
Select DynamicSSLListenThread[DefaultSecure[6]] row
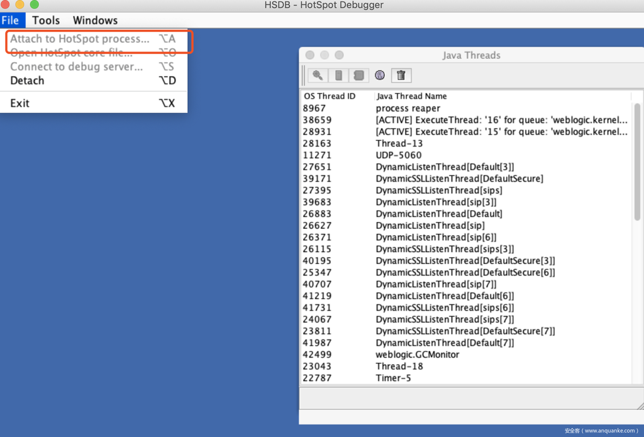click(x=466, y=272)
